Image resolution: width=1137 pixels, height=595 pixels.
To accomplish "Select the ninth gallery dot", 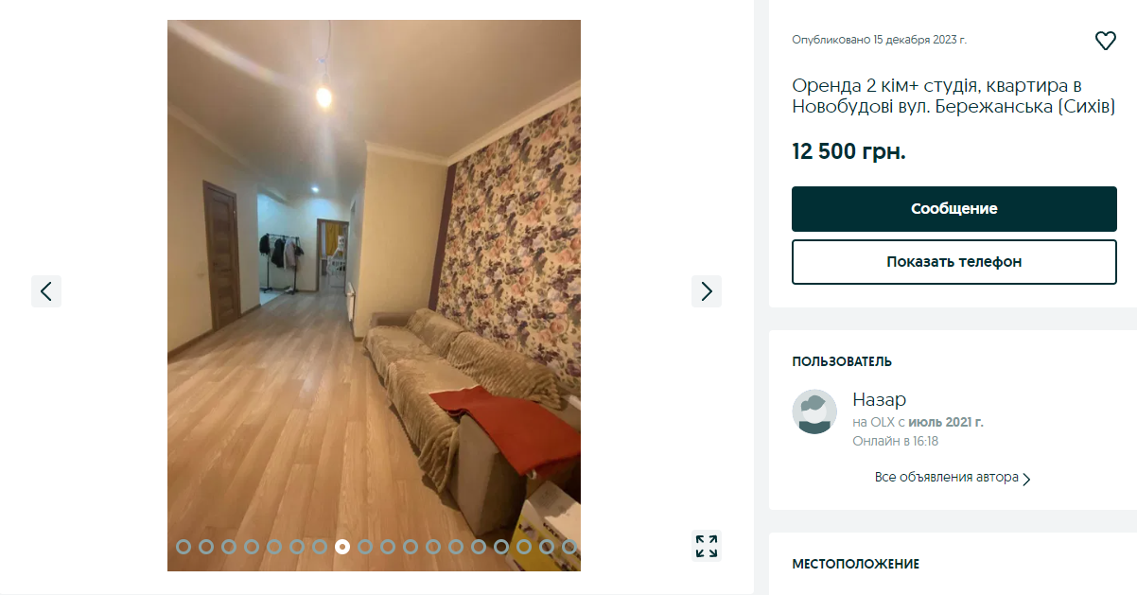I will 365,546.
